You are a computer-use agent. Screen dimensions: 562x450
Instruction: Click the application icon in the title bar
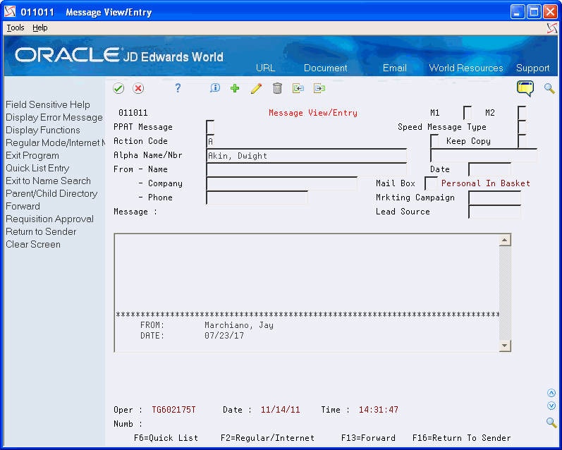pyautogui.click(x=10, y=12)
